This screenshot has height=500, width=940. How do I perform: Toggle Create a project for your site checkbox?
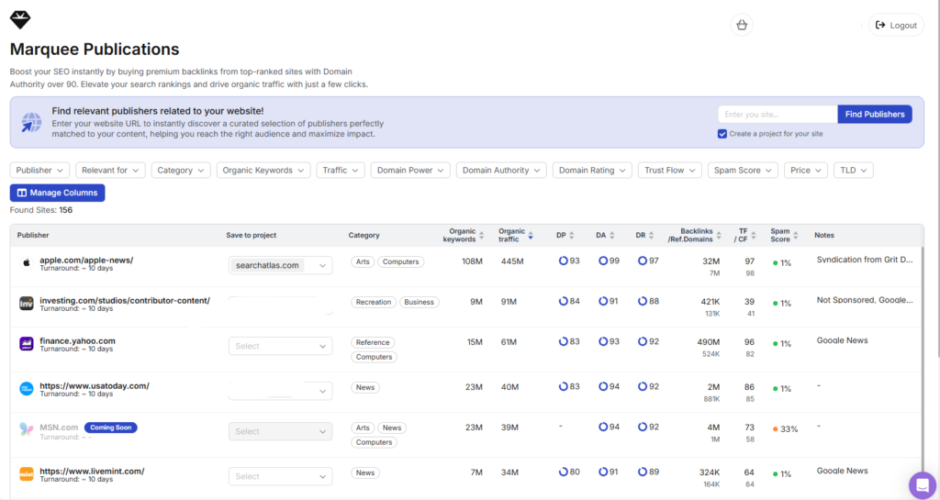pos(722,134)
